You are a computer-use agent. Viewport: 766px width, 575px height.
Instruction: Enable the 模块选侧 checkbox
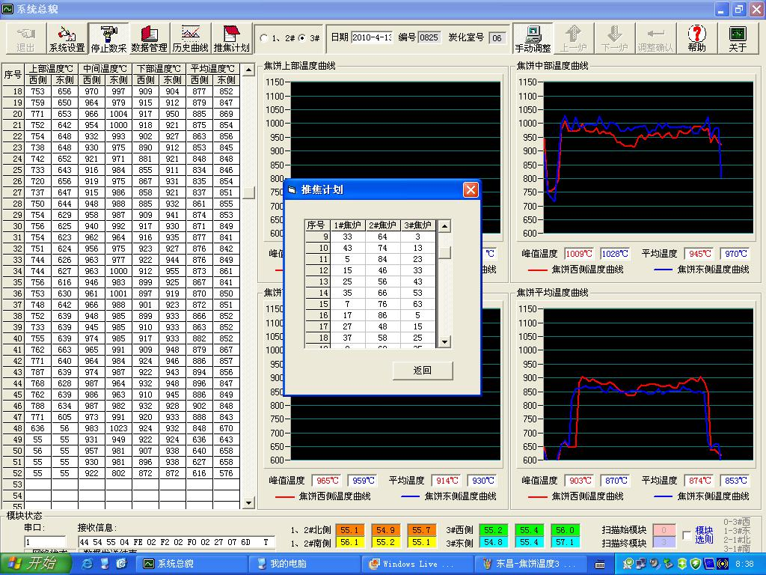[x=687, y=535]
